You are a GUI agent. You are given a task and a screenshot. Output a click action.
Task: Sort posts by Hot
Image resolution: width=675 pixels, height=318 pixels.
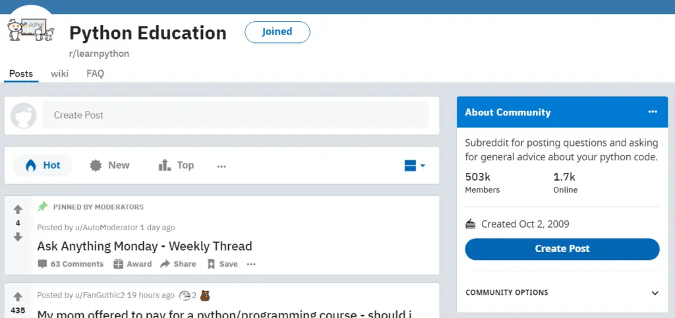tap(43, 166)
